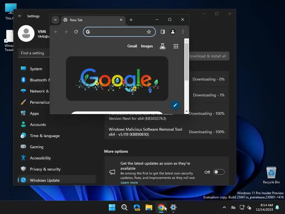The width and height of the screenshot is (285, 214).
Task: Open Gaming settings category
Action: point(57,147)
